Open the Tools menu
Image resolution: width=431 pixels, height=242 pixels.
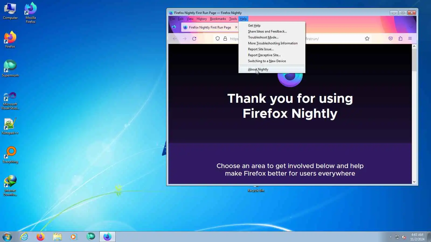(x=233, y=19)
